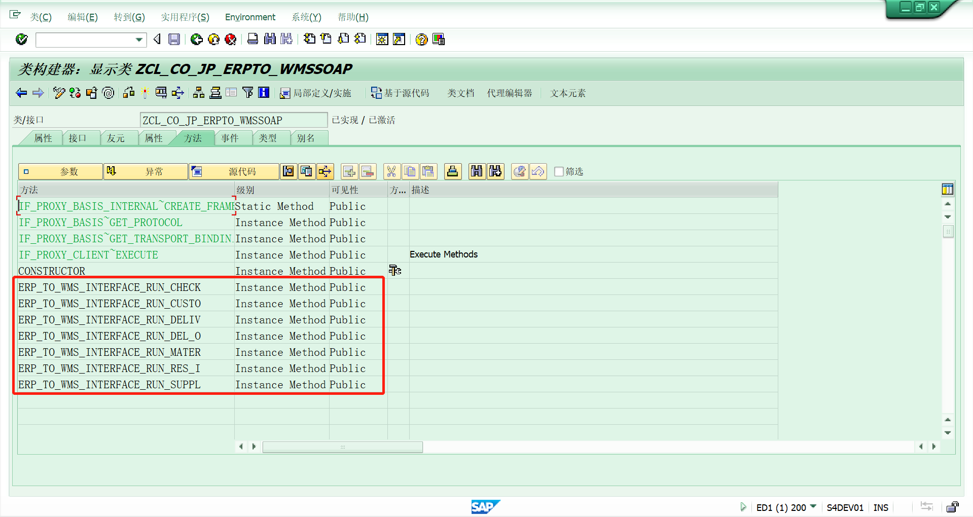The height and width of the screenshot is (517, 973).
Task: Click the Activate matchstick icon
Action: 145,93
